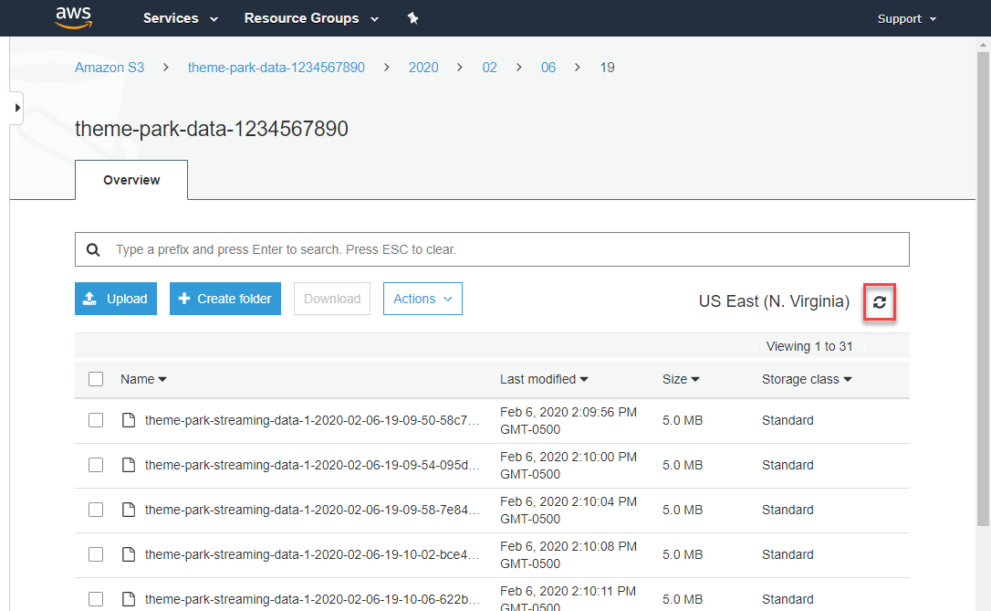The width and height of the screenshot is (991, 611).
Task: Click the Viewing 1 to 31 text
Action: click(x=809, y=347)
